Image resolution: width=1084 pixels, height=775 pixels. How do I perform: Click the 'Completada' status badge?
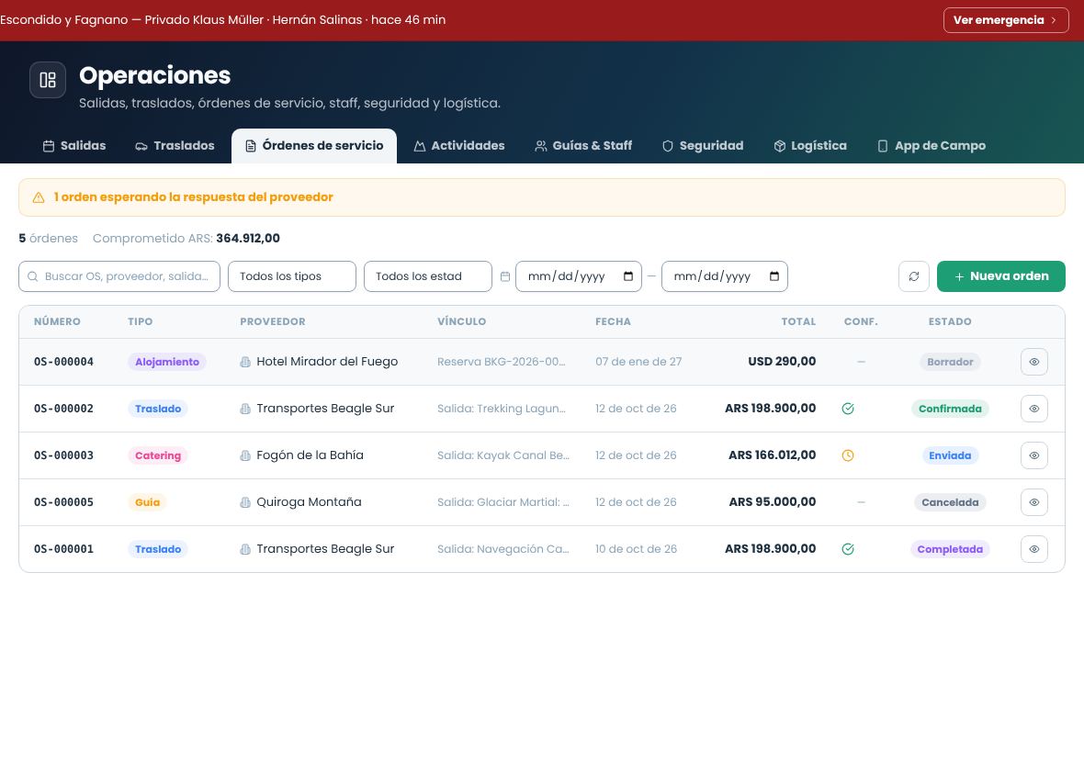tap(950, 549)
